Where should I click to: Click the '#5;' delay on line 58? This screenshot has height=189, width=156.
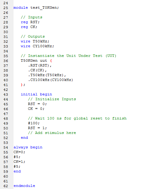17,167
